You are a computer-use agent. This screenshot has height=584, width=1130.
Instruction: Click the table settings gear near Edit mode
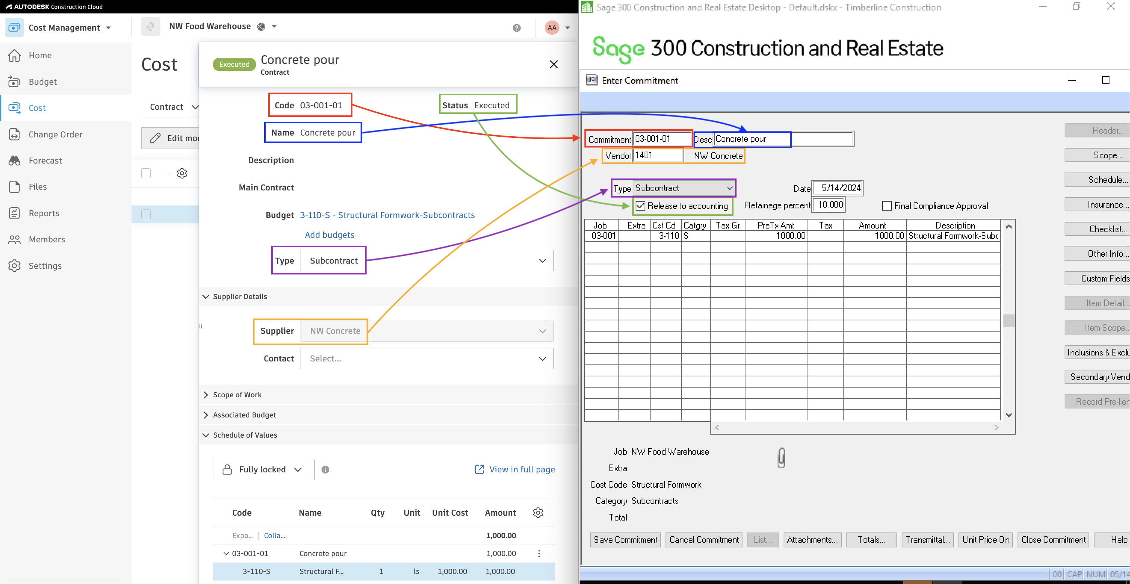182,173
